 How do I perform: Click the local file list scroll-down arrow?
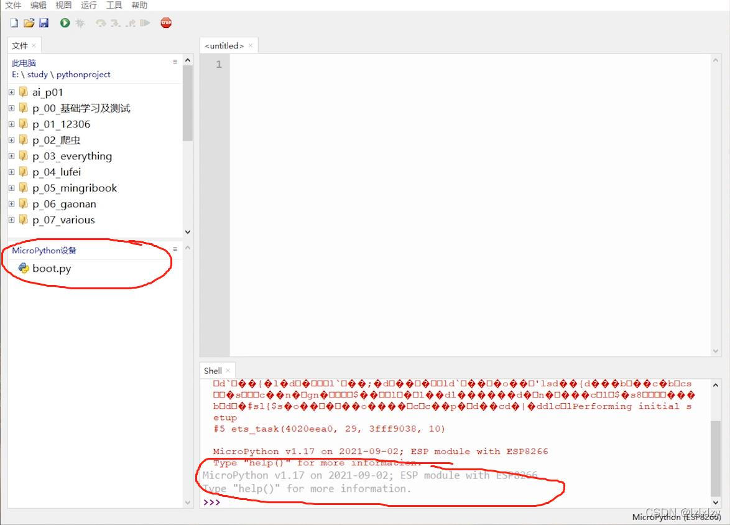click(188, 231)
